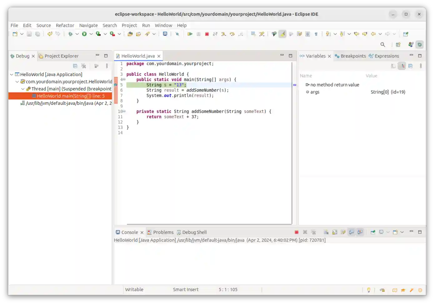
Task: Terminate the running Java application
Action: pos(207,34)
